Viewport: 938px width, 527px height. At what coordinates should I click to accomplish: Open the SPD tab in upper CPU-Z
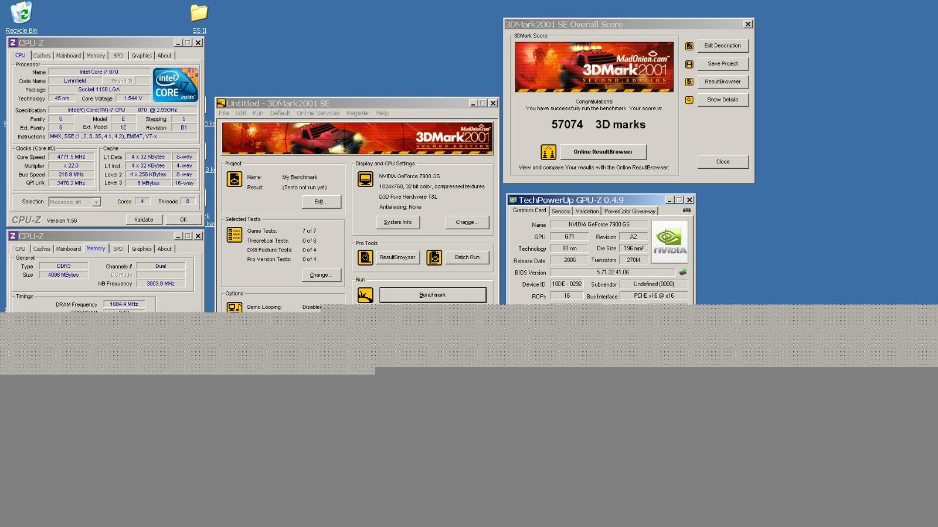click(118, 56)
